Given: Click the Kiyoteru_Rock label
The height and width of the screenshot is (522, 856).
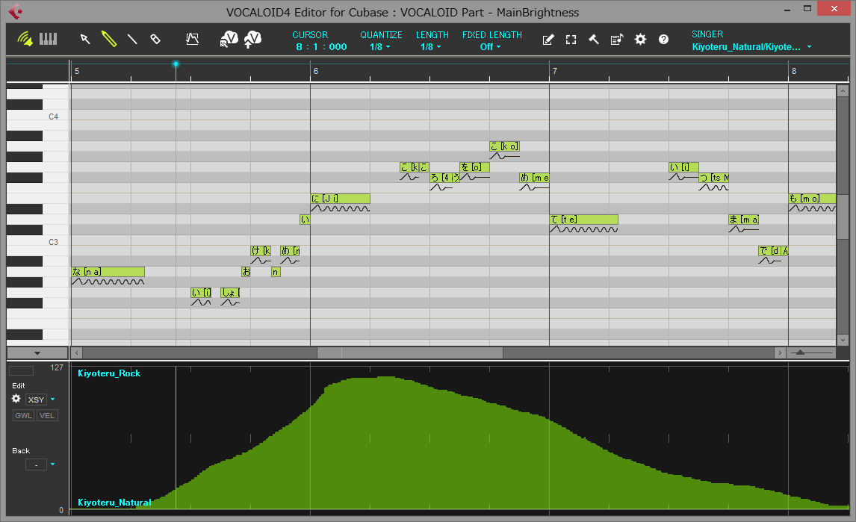Looking at the screenshot, I should tap(109, 373).
